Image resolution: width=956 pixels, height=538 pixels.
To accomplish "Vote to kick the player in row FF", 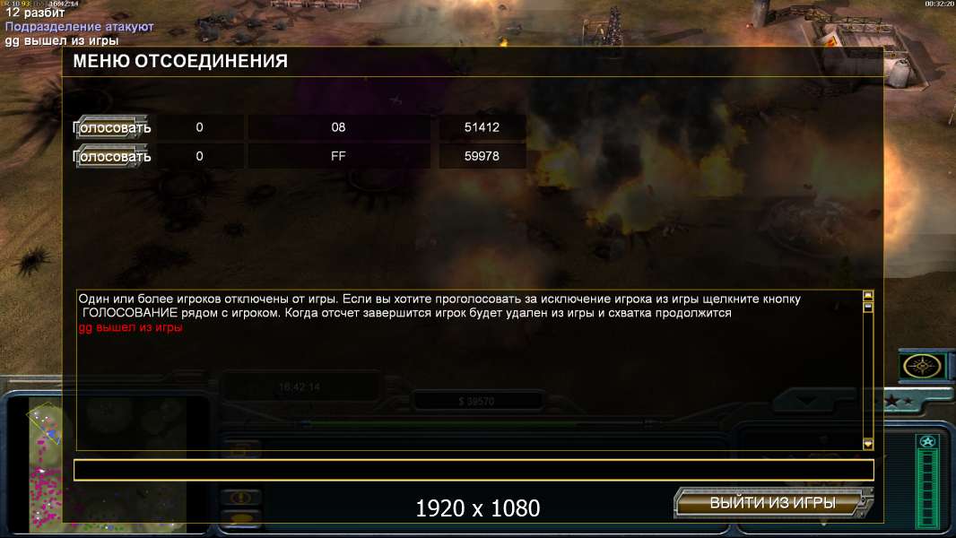I will [111, 156].
